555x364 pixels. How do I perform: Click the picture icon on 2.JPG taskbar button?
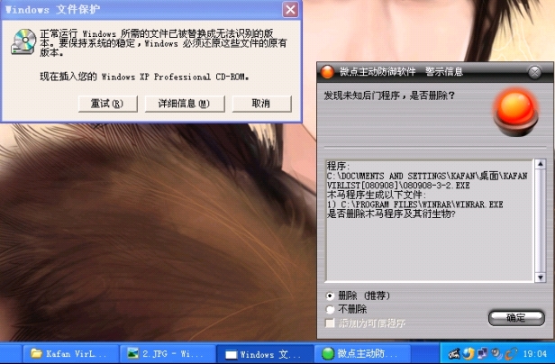133,353
